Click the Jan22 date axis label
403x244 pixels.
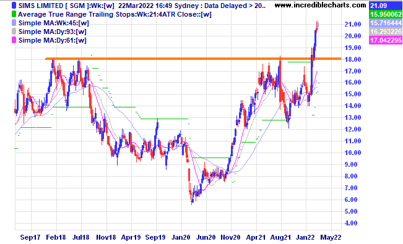click(x=306, y=237)
